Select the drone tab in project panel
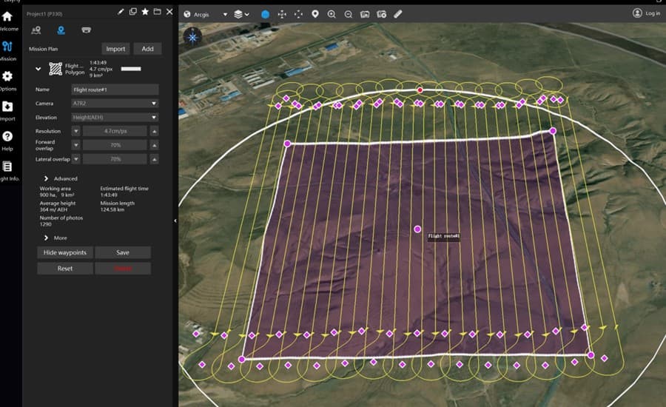Viewport: 666px width, 407px height. click(x=86, y=30)
